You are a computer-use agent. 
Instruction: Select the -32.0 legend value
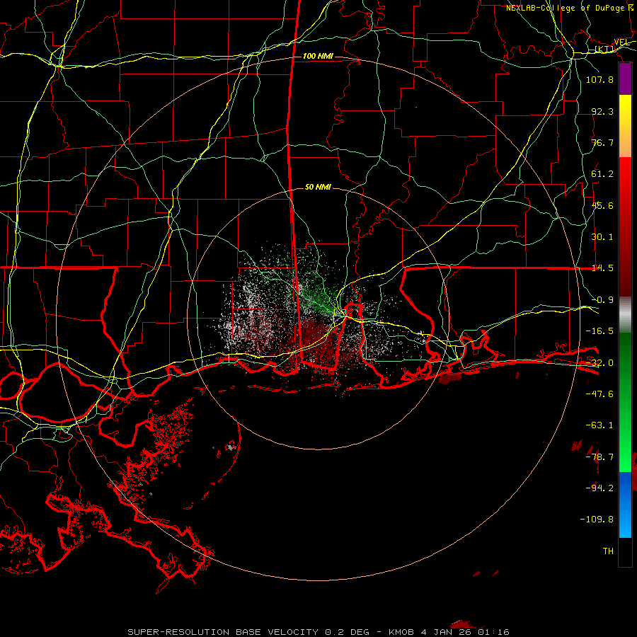coord(599,363)
